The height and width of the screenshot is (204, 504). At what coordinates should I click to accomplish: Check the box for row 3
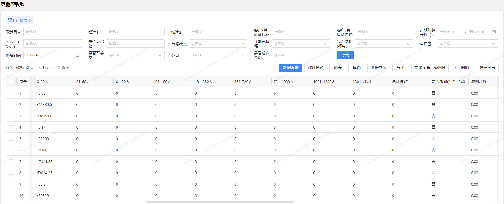click(x=11, y=116)
